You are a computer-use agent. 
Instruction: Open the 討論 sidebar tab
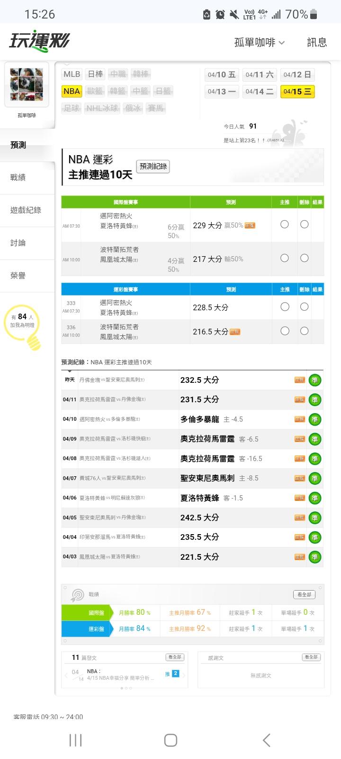point(27,243)
